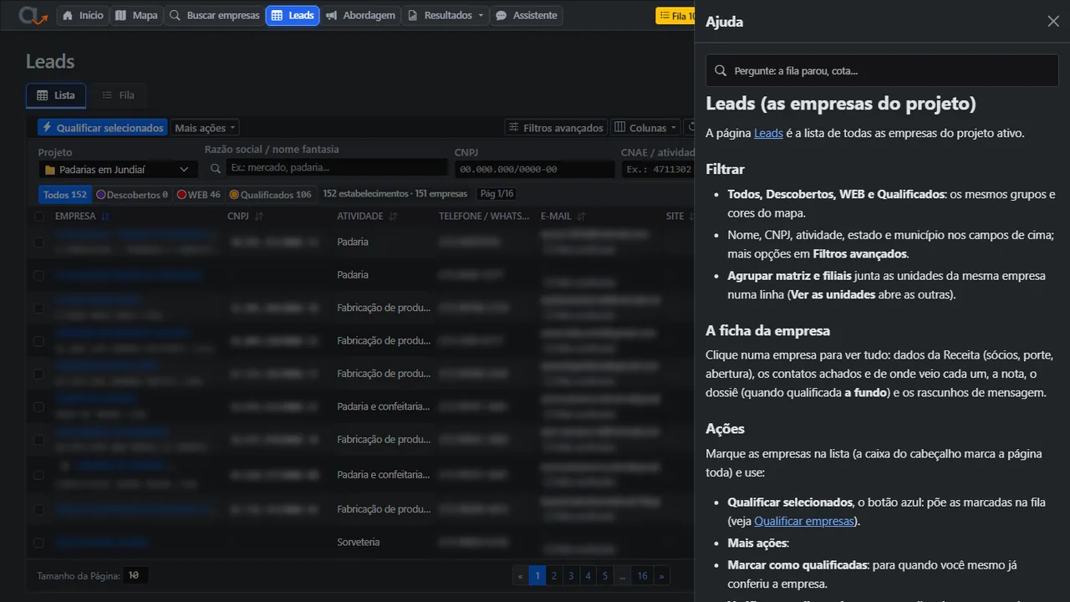Sort by the EMPRESA column icon
This screenshot has width=1070, height=602.
pos(104,217)
